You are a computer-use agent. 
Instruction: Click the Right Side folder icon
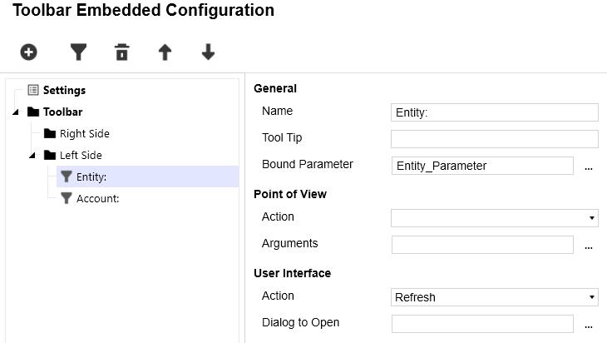pyautogui.click(x=50, y=133)
